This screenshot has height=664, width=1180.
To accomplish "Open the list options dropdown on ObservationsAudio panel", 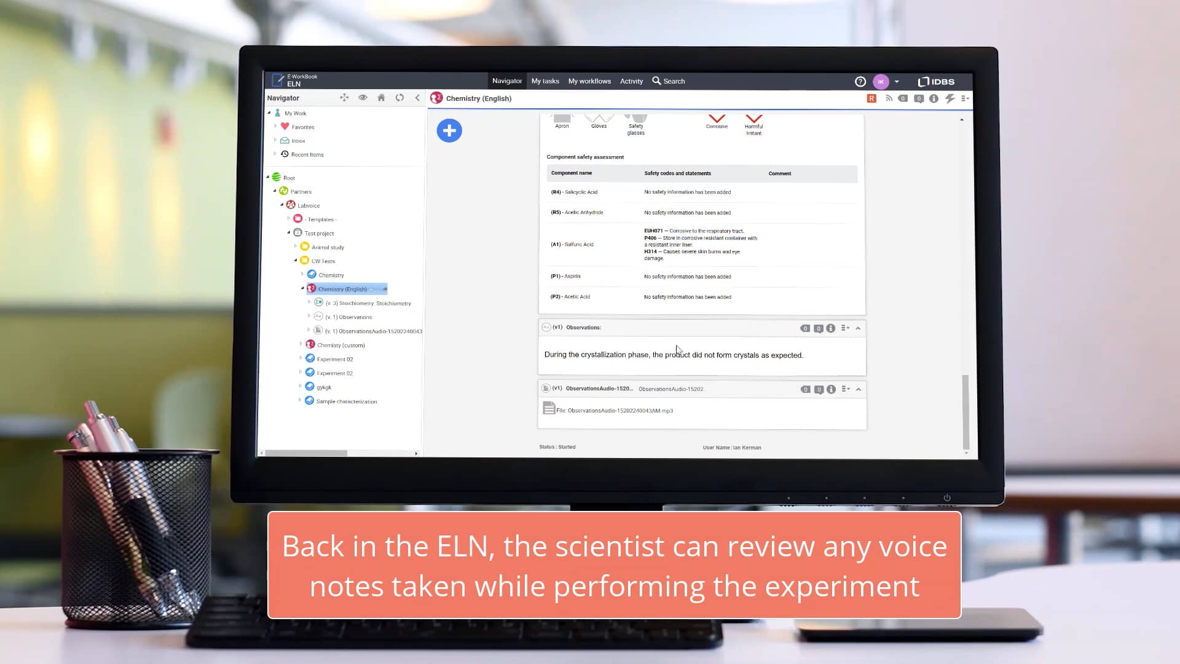I will pyautogui.click(x=845, y=389).
